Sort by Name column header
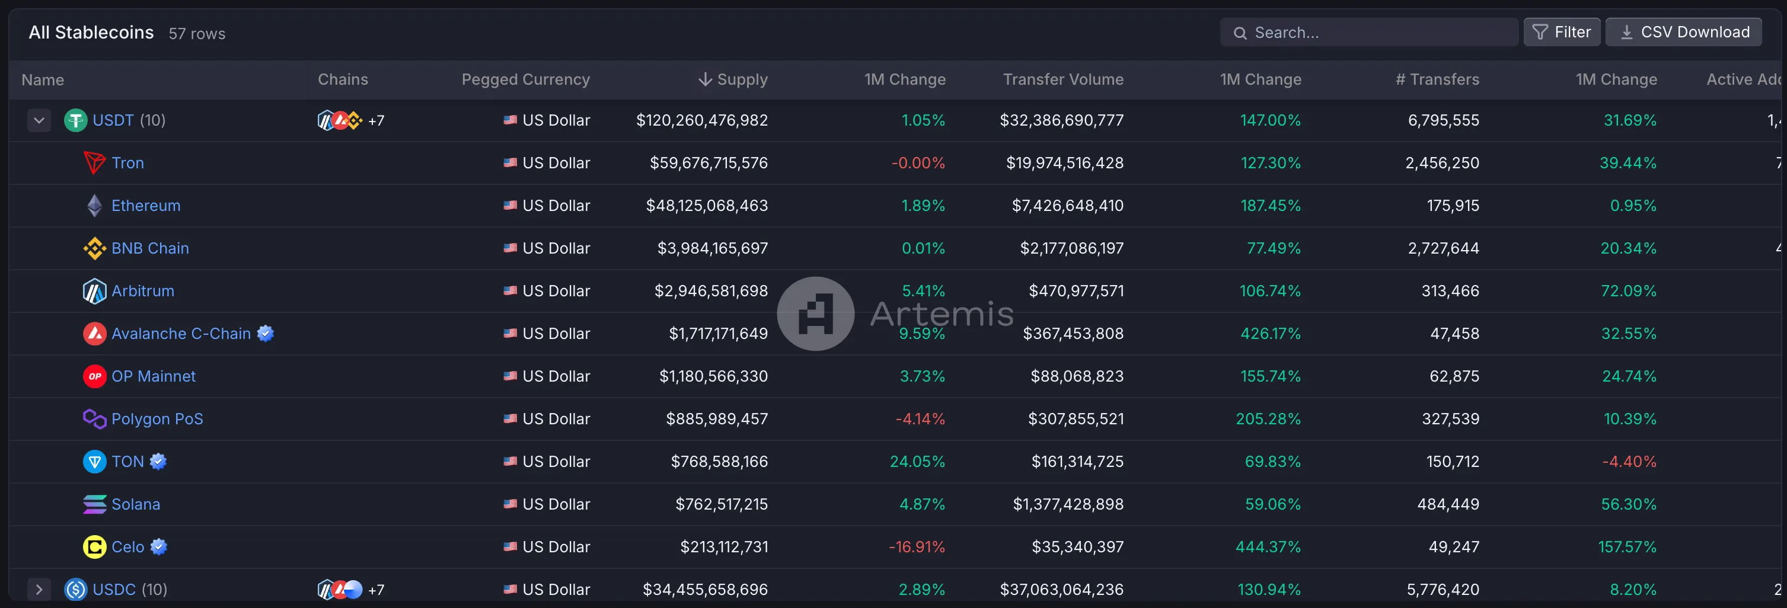This screenshot has height=608, width=1787. 42,80
